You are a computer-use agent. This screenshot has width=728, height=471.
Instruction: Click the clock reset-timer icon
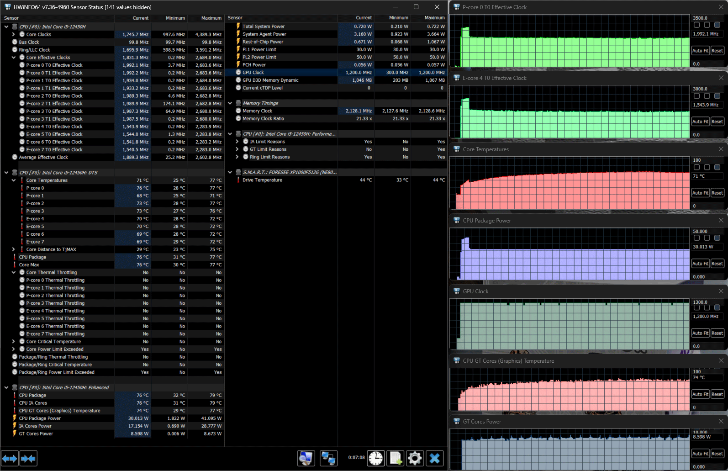[x=376, y=458]
